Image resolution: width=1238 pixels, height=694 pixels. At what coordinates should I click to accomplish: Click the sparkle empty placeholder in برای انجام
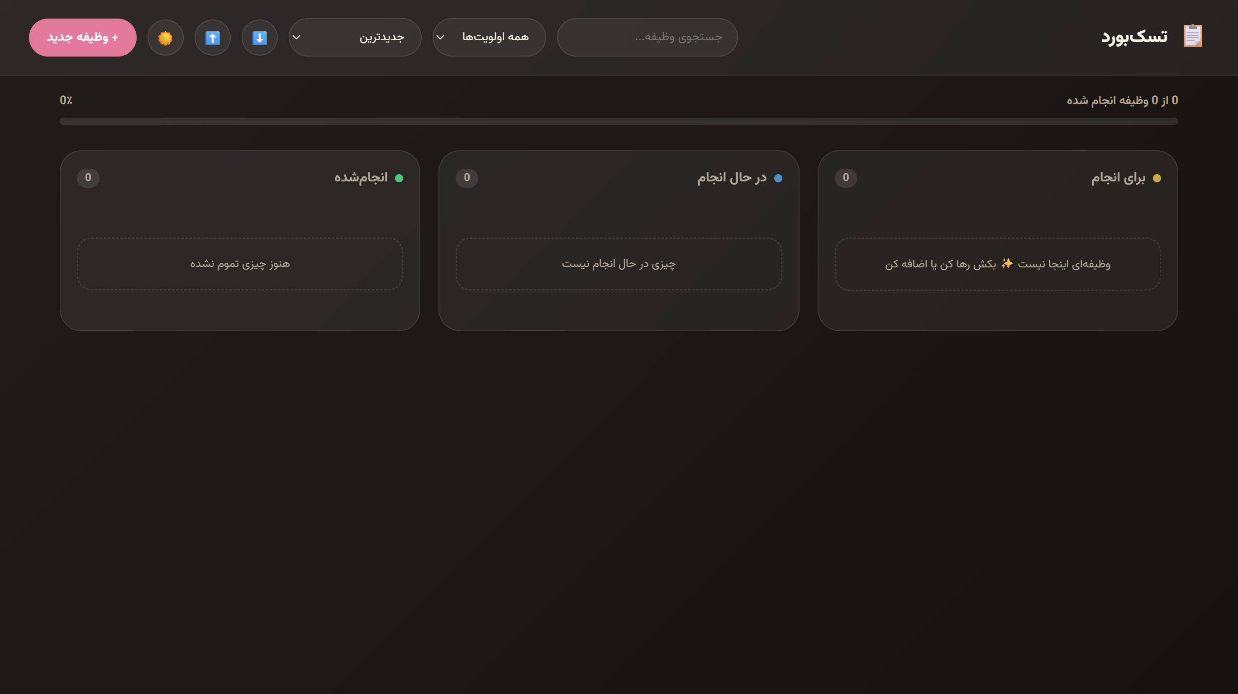[998, 264]
